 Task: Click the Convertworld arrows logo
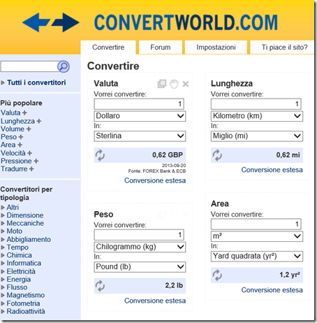(x=51, y=22)
